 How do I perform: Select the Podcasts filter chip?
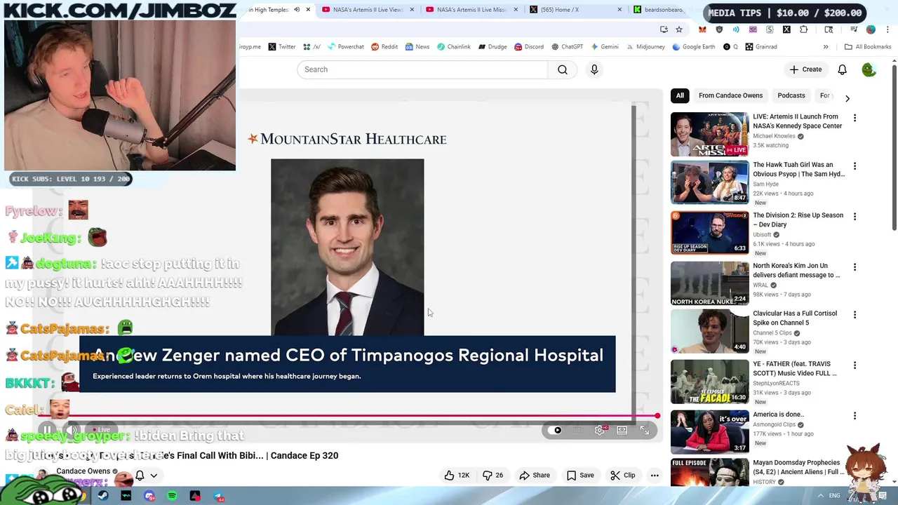791,95
